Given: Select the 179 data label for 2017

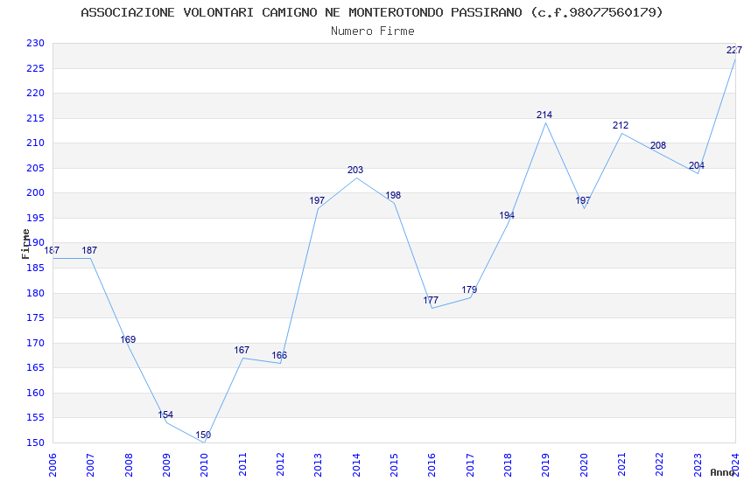Looking at the screenshot, I should point(469,289).
